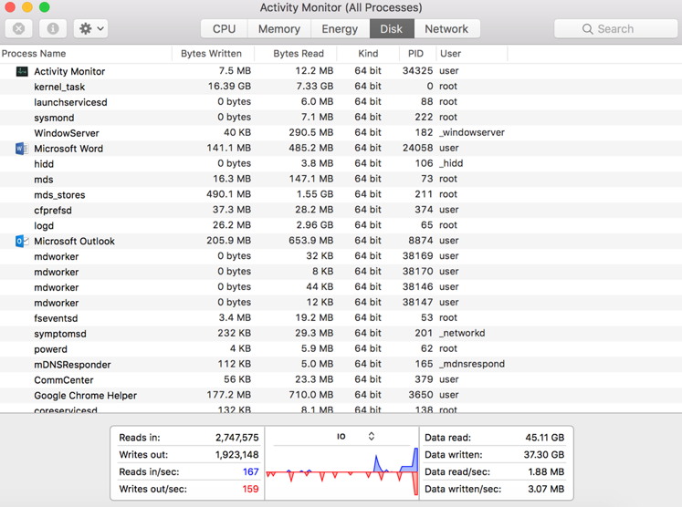Select the Network tab
682x507 pixels.
pos(446,29)
